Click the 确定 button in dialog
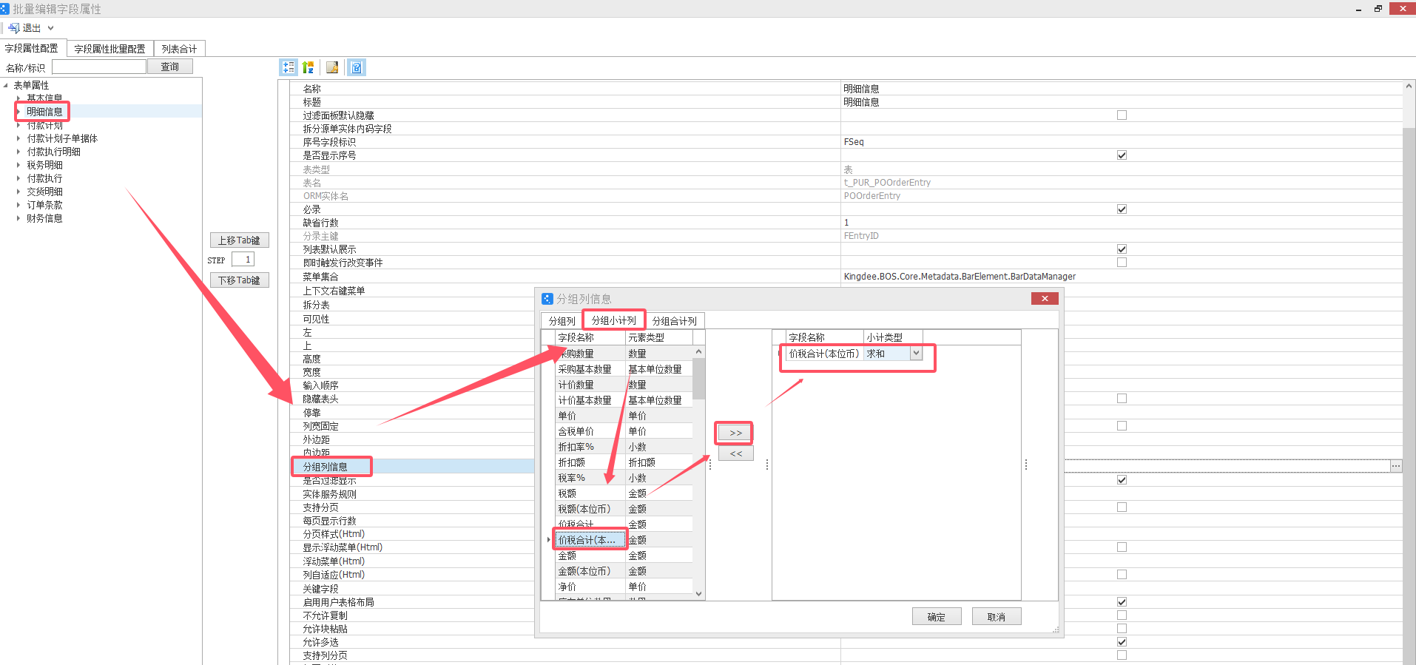Image resolution: width=1416 pixels, height=665 pixels. pyautogui.click(x=936, y=616)
